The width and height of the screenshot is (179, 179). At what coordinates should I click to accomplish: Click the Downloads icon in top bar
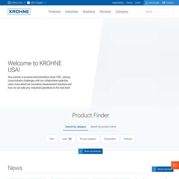point(146,3)
